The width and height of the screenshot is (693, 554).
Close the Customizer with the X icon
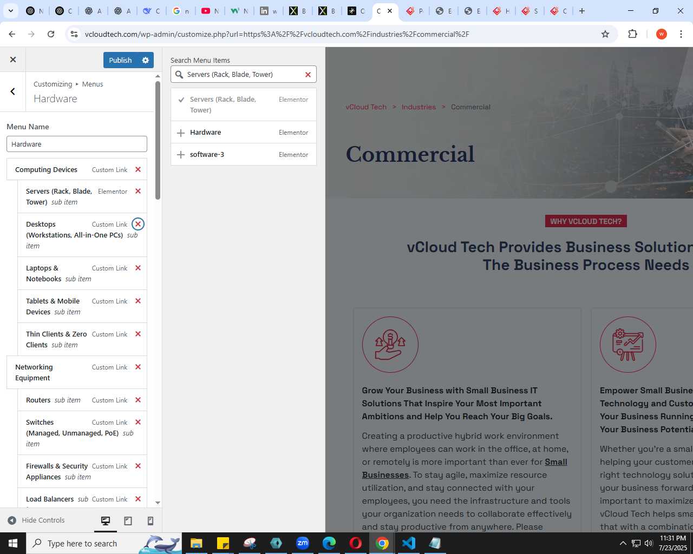(x=13, y=60)
